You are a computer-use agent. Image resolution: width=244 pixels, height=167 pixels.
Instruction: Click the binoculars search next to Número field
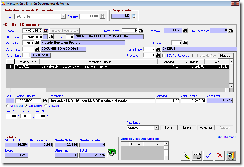pyautogui.click(x=103, y=16)
